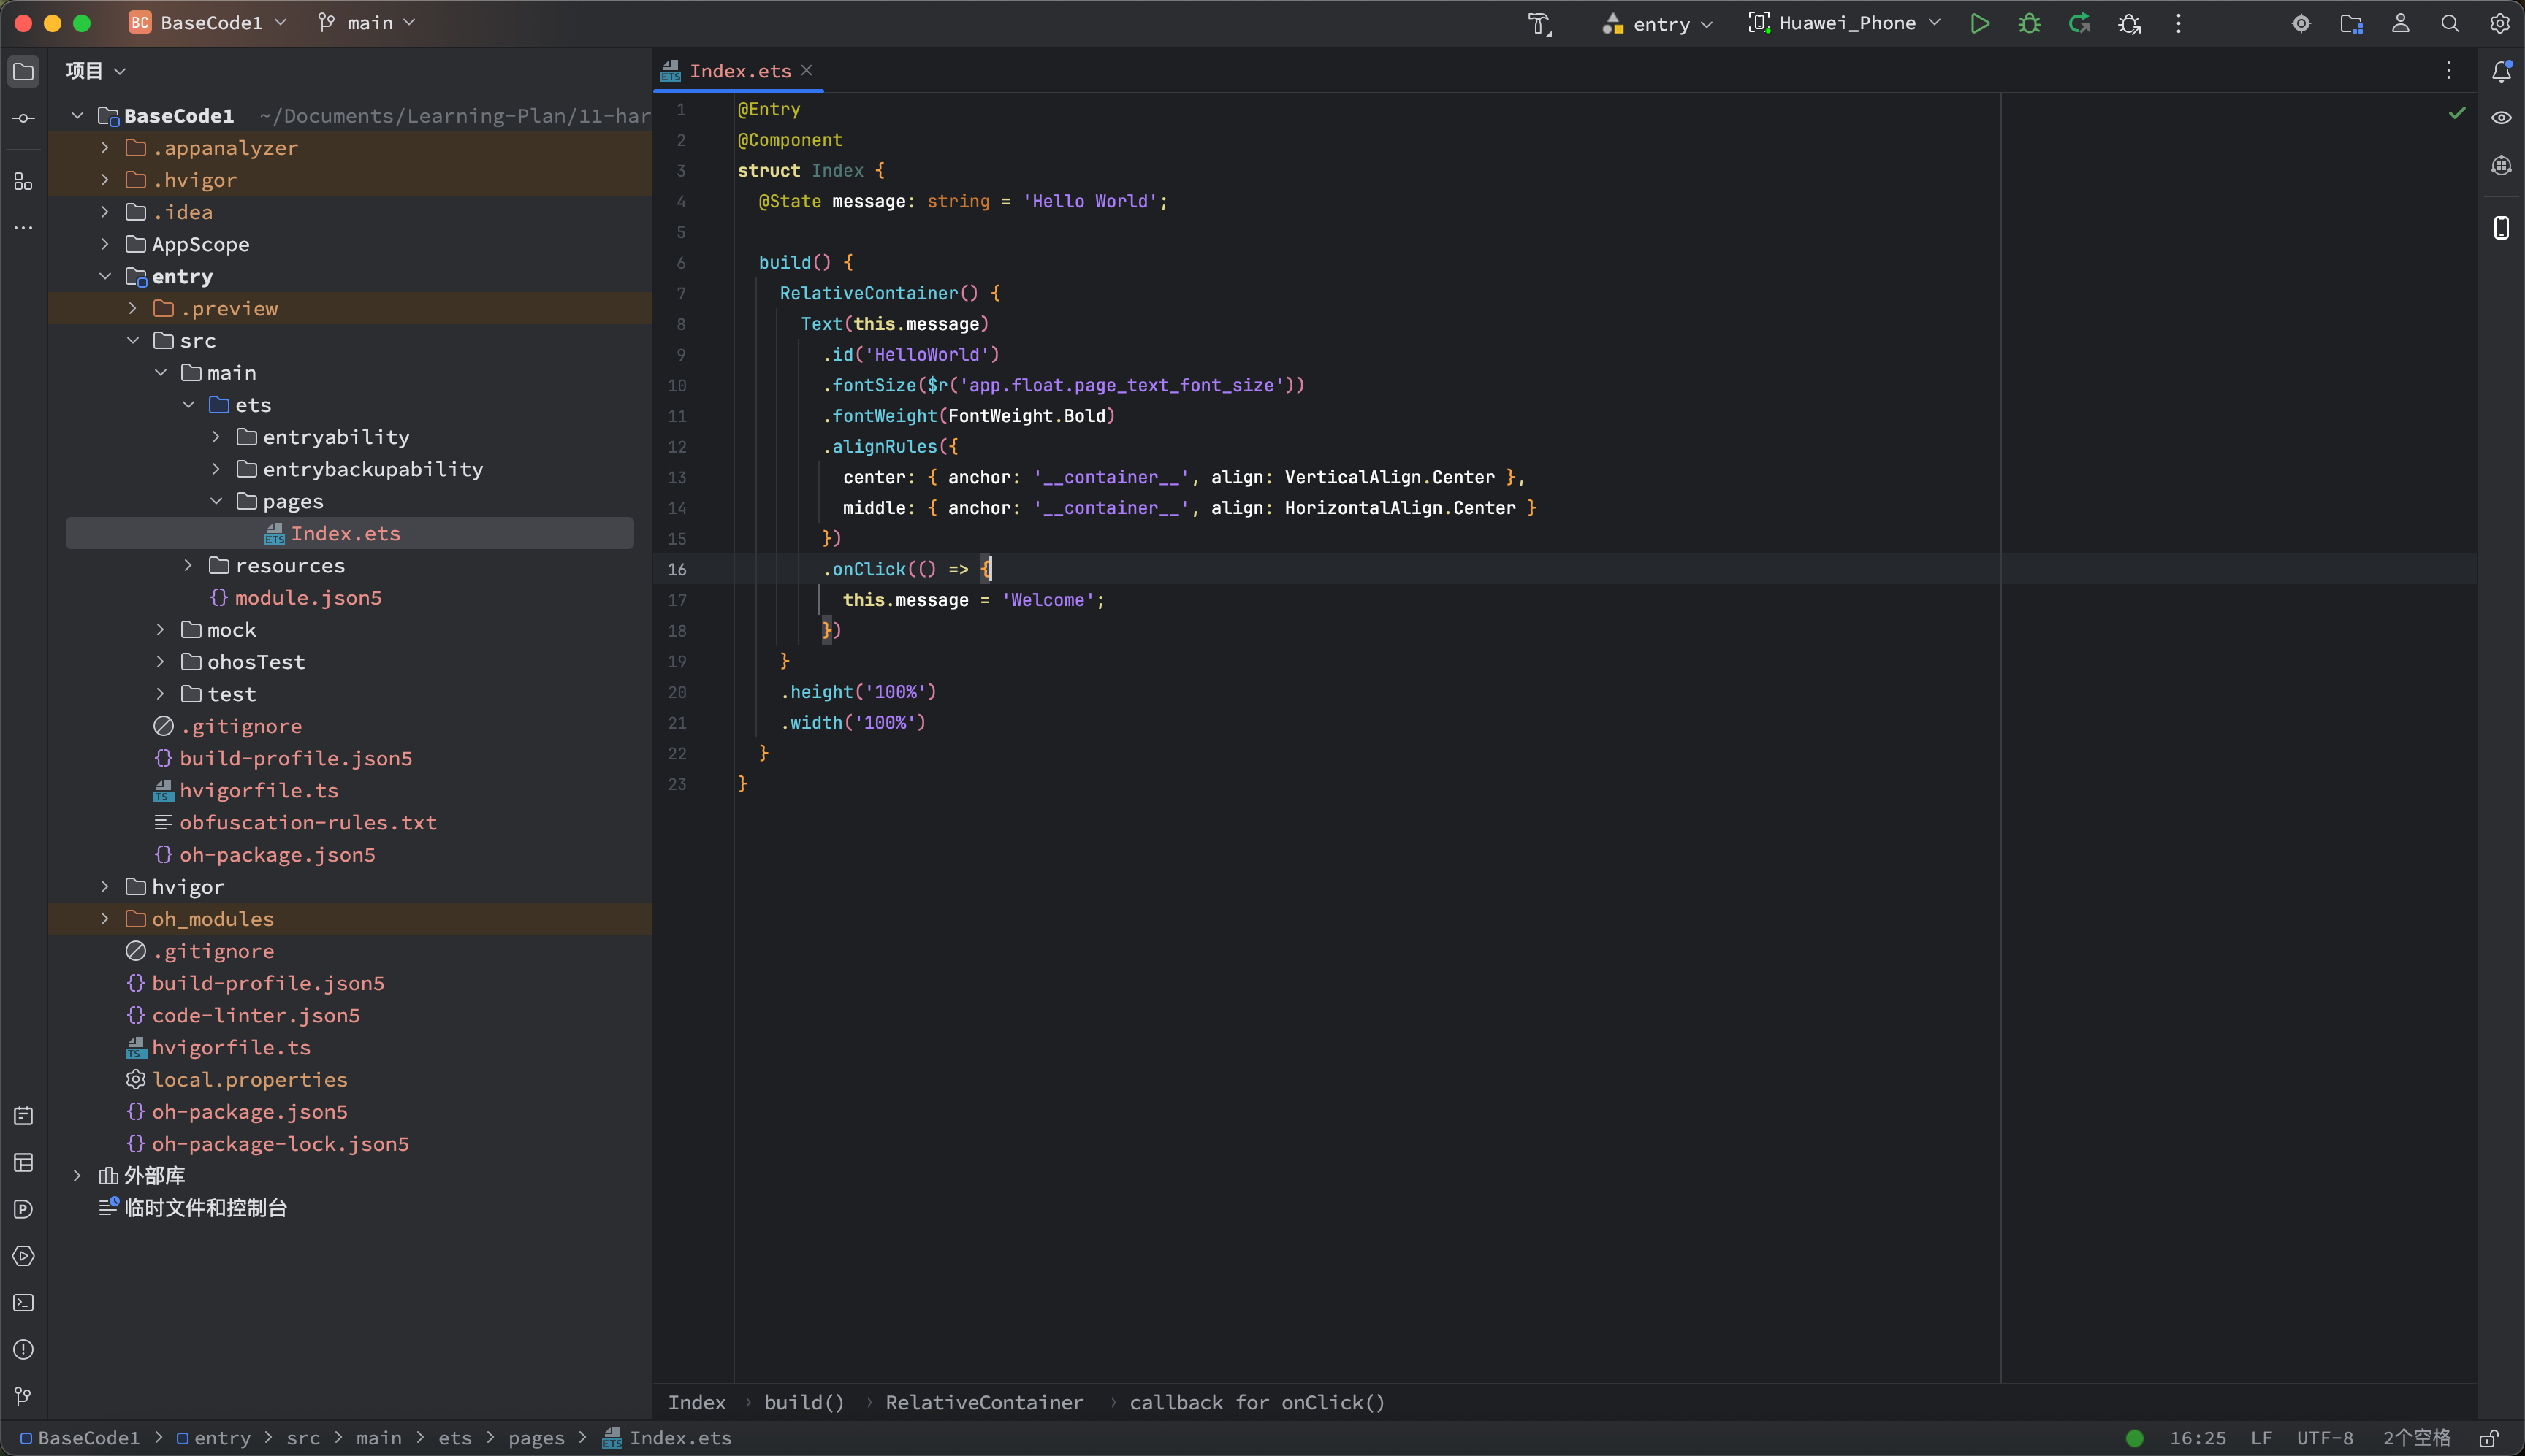
Task: Open the user account icon
Action: click(x=2400, y=23)
